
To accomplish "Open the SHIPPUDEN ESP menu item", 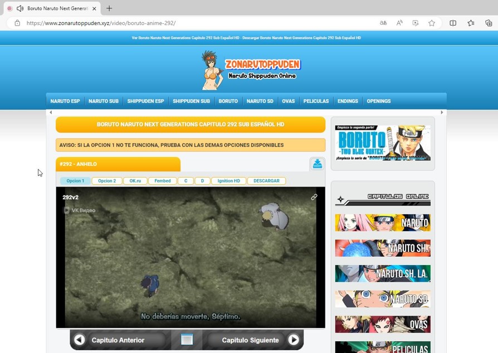I will [145, 101].
